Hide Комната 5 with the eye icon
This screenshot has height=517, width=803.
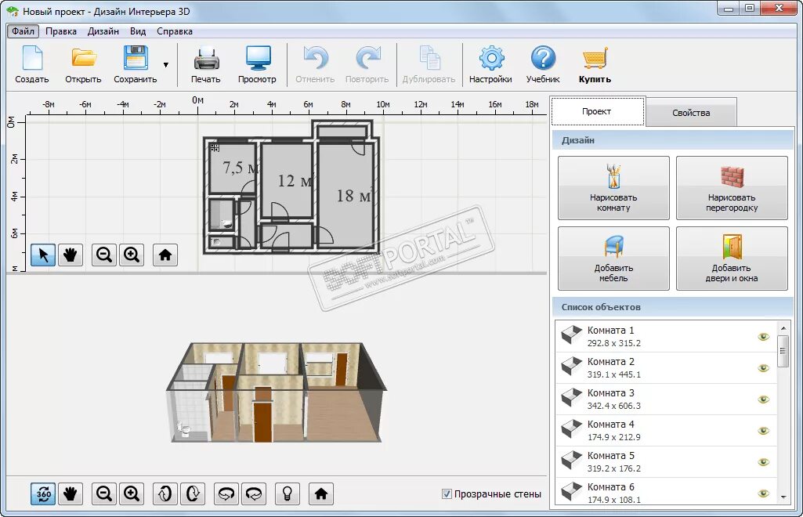[763, 461]
